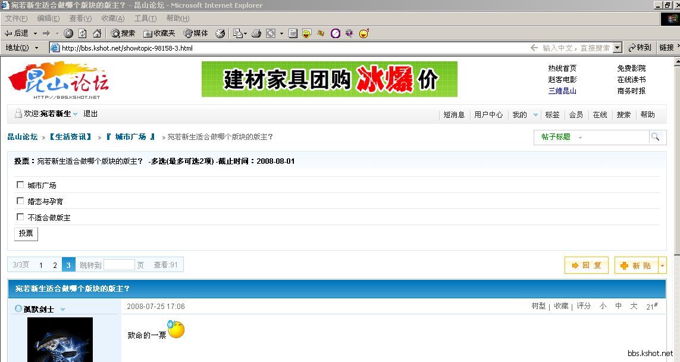The height and width of the screenshot is (362, 680).
Task: Check the 城市广场 poll option
Action: pos(21,185)
